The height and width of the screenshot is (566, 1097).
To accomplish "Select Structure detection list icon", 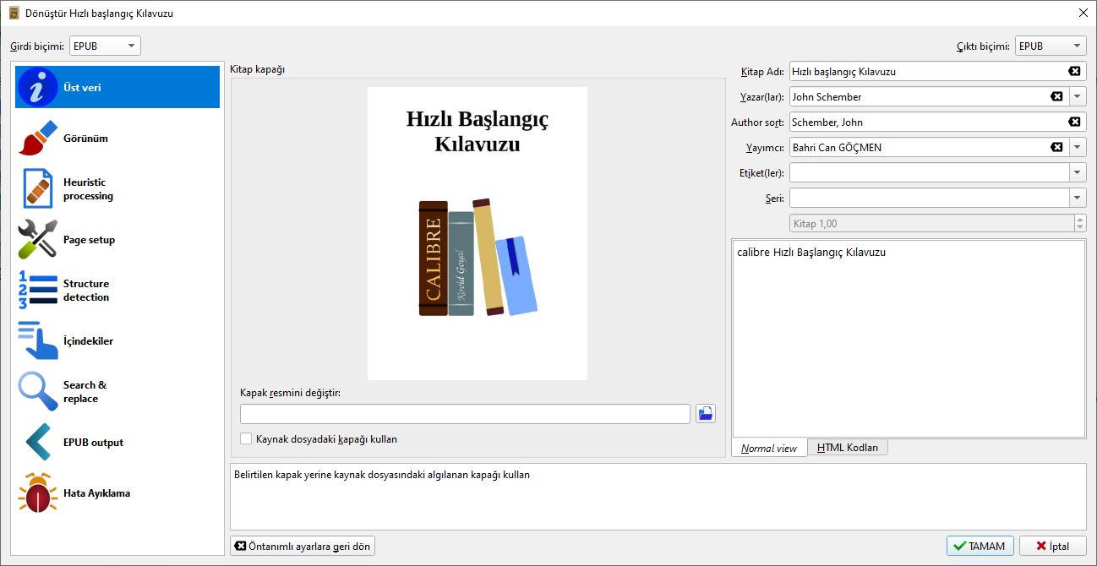I will (x=38, y=291).
